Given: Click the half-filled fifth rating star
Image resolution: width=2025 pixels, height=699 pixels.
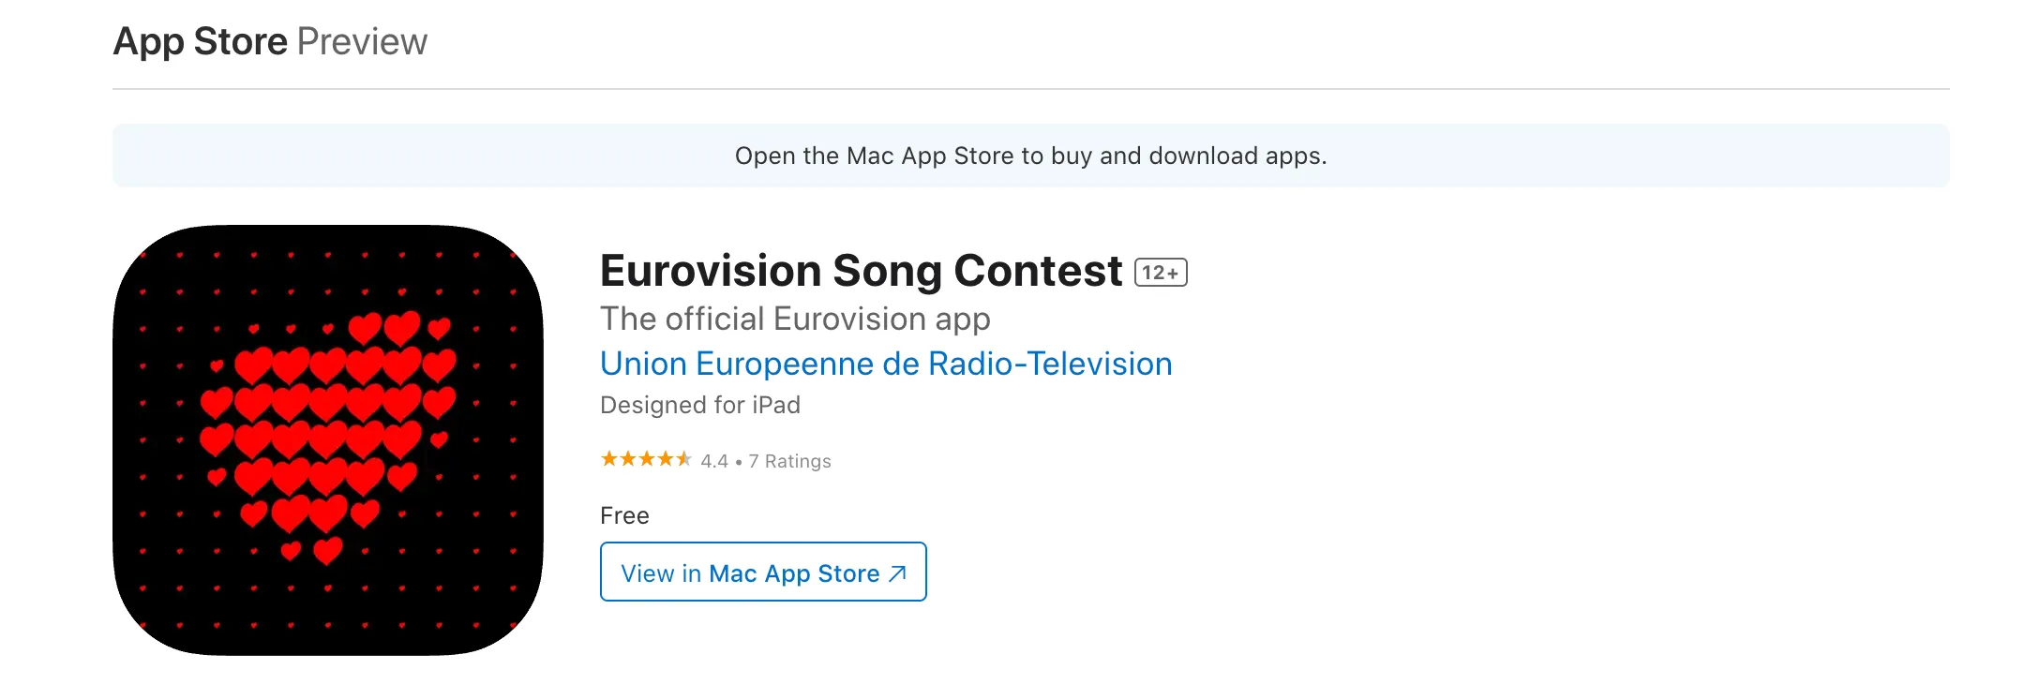Looking at the screenshot, I should (x=684, y=459).
